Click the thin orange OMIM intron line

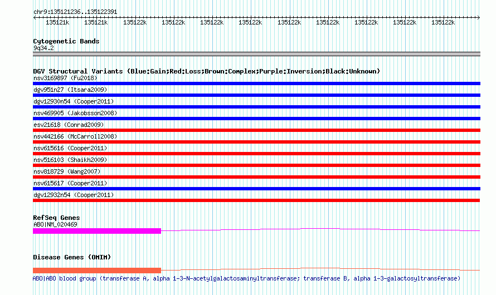point(320,268)
